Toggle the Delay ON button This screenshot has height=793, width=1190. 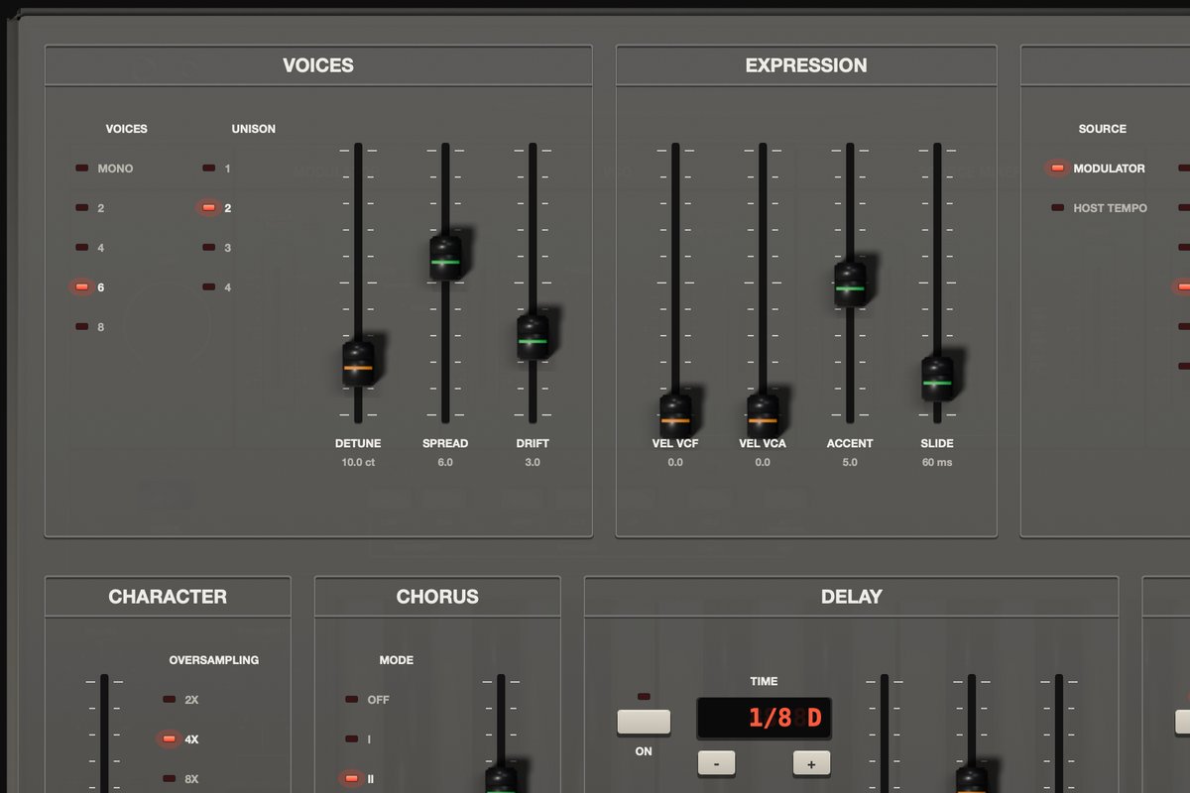644,722
